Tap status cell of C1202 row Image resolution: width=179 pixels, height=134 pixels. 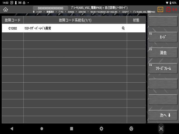[136, 28]
